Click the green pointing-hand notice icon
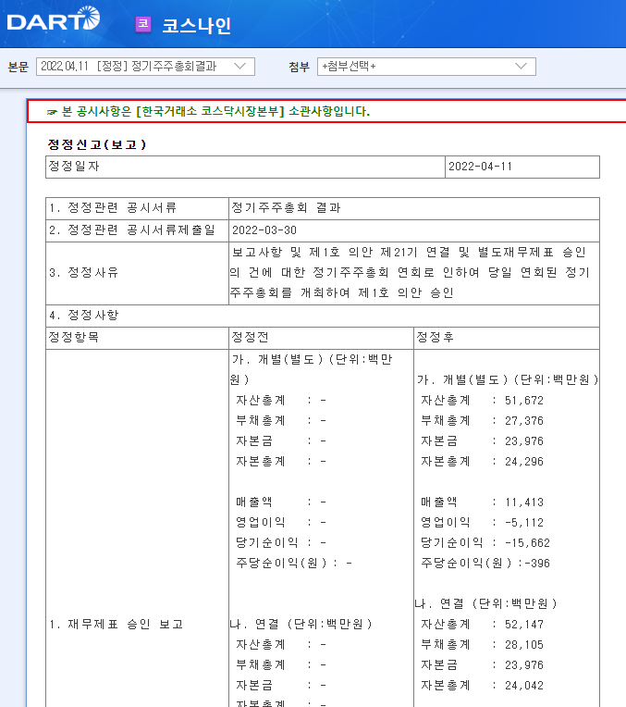The width and height of the screenshot is (626, 707). (52, 112)
